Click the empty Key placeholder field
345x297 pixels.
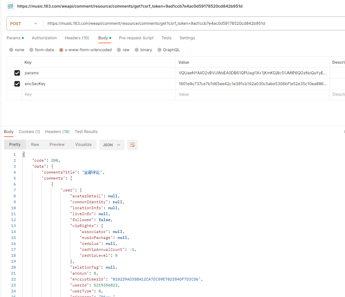point(98,94)
